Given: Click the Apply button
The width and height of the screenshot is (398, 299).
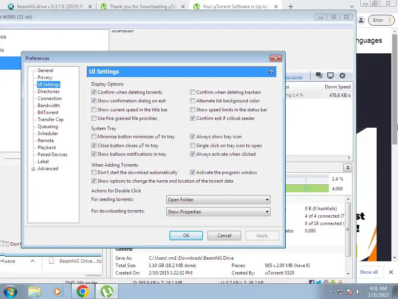Looking at the screenshot, I should point(262,236).
